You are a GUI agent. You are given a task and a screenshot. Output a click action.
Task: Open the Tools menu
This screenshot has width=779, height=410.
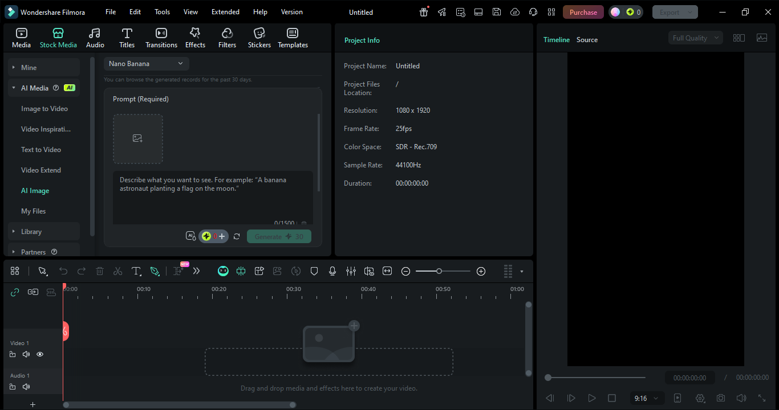coord(162,12)
